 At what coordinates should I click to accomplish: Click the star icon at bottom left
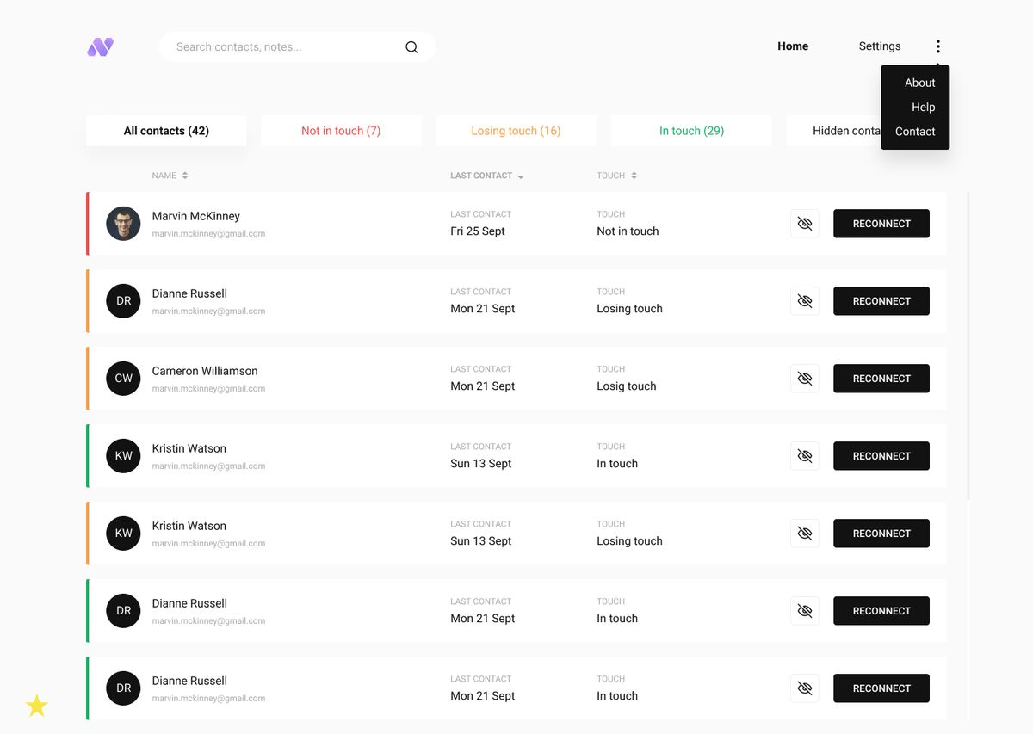pos(37,706)
